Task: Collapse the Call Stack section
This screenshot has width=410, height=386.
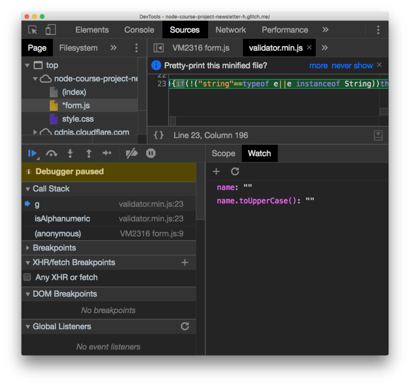Action: click(x=27, y=189)
